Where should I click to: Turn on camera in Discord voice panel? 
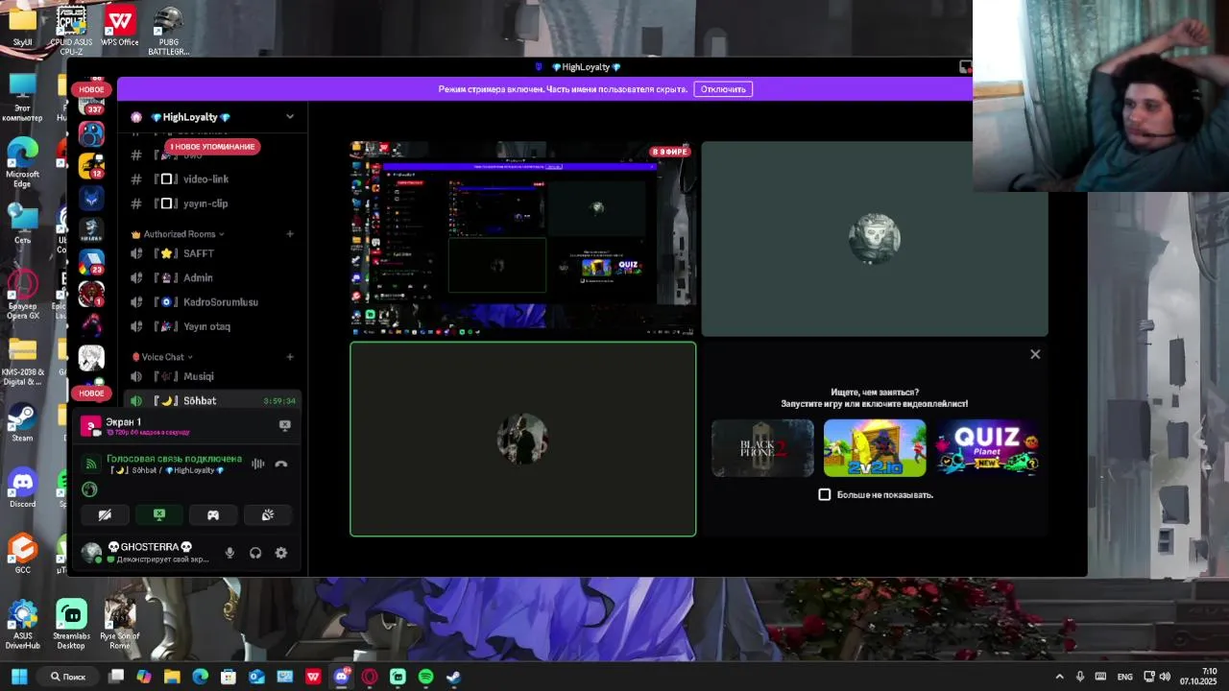[105, 515]
